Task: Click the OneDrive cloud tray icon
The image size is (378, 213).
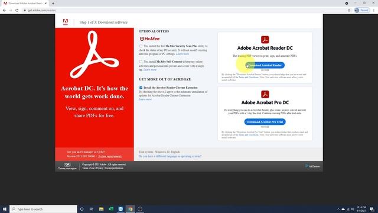Action: [x=343, y=209]
